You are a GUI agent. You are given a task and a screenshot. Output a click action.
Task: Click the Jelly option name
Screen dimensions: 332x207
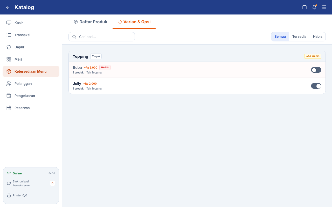coord(77,84)
